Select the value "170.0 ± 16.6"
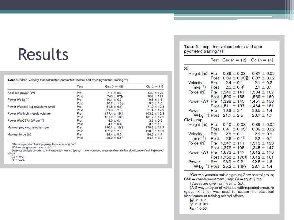The width and height of the screenshot is (294, 220). pos(155,131)
